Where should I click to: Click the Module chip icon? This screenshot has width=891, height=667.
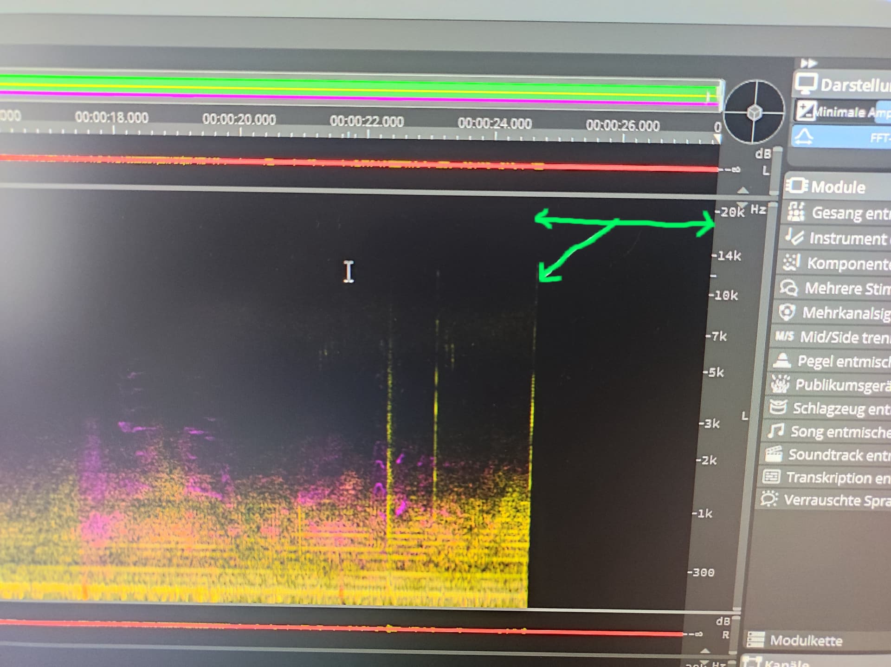click(797, 186)
